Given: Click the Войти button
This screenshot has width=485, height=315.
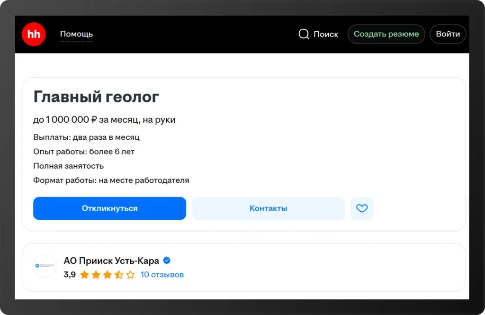Looking at the screenshot, I should pos(448,34).
